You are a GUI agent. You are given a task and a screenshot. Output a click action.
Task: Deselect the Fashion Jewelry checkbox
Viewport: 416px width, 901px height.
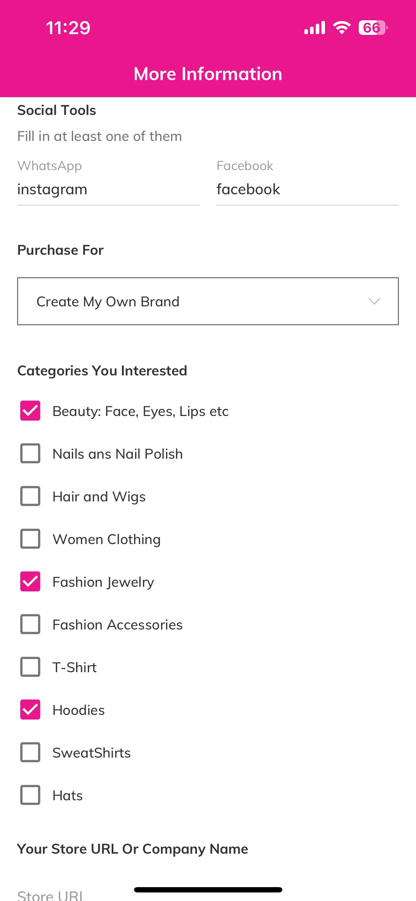click(x=30, y=581)
